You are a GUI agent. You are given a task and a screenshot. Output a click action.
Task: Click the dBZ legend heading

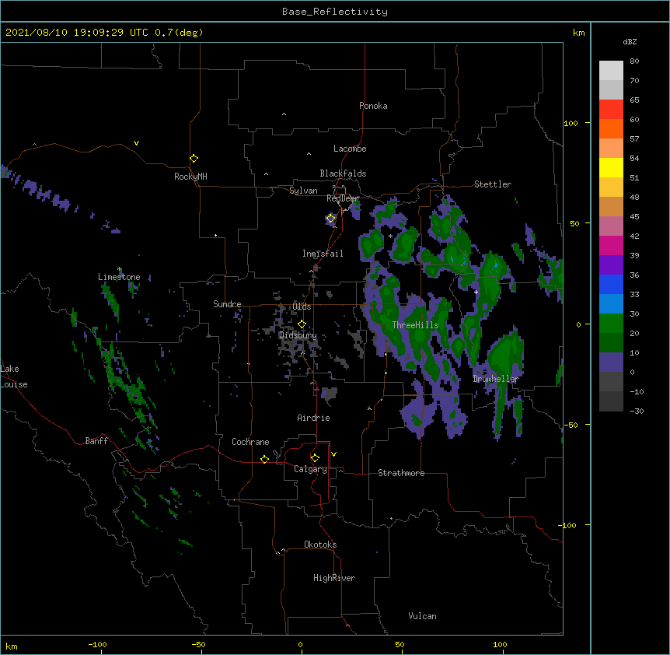pos(630,41)
